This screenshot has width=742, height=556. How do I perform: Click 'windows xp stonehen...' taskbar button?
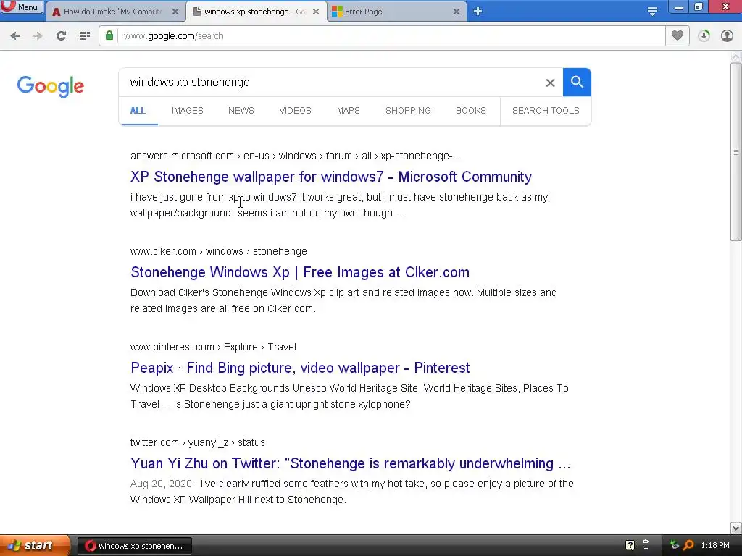point(134,546)
